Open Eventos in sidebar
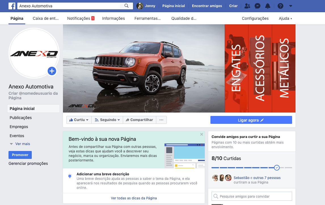This screenshot has width=325, height=205. [17, 136]
